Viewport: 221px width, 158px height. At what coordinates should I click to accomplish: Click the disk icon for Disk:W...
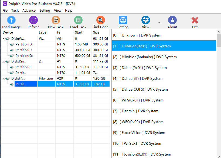tap(8, 39)
